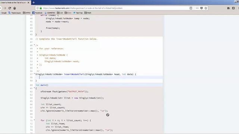Toggle the sidebar icon in toolbar
Screen dimensions: 239x134
[x=233, y=8]
